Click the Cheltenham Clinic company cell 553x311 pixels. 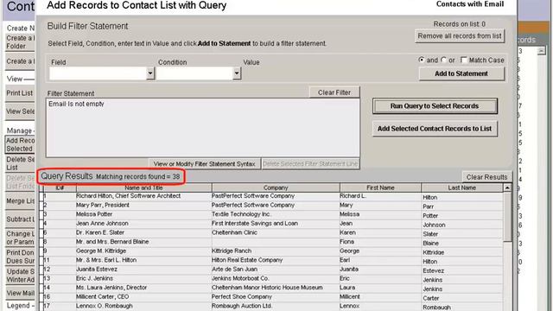point(276,232)
